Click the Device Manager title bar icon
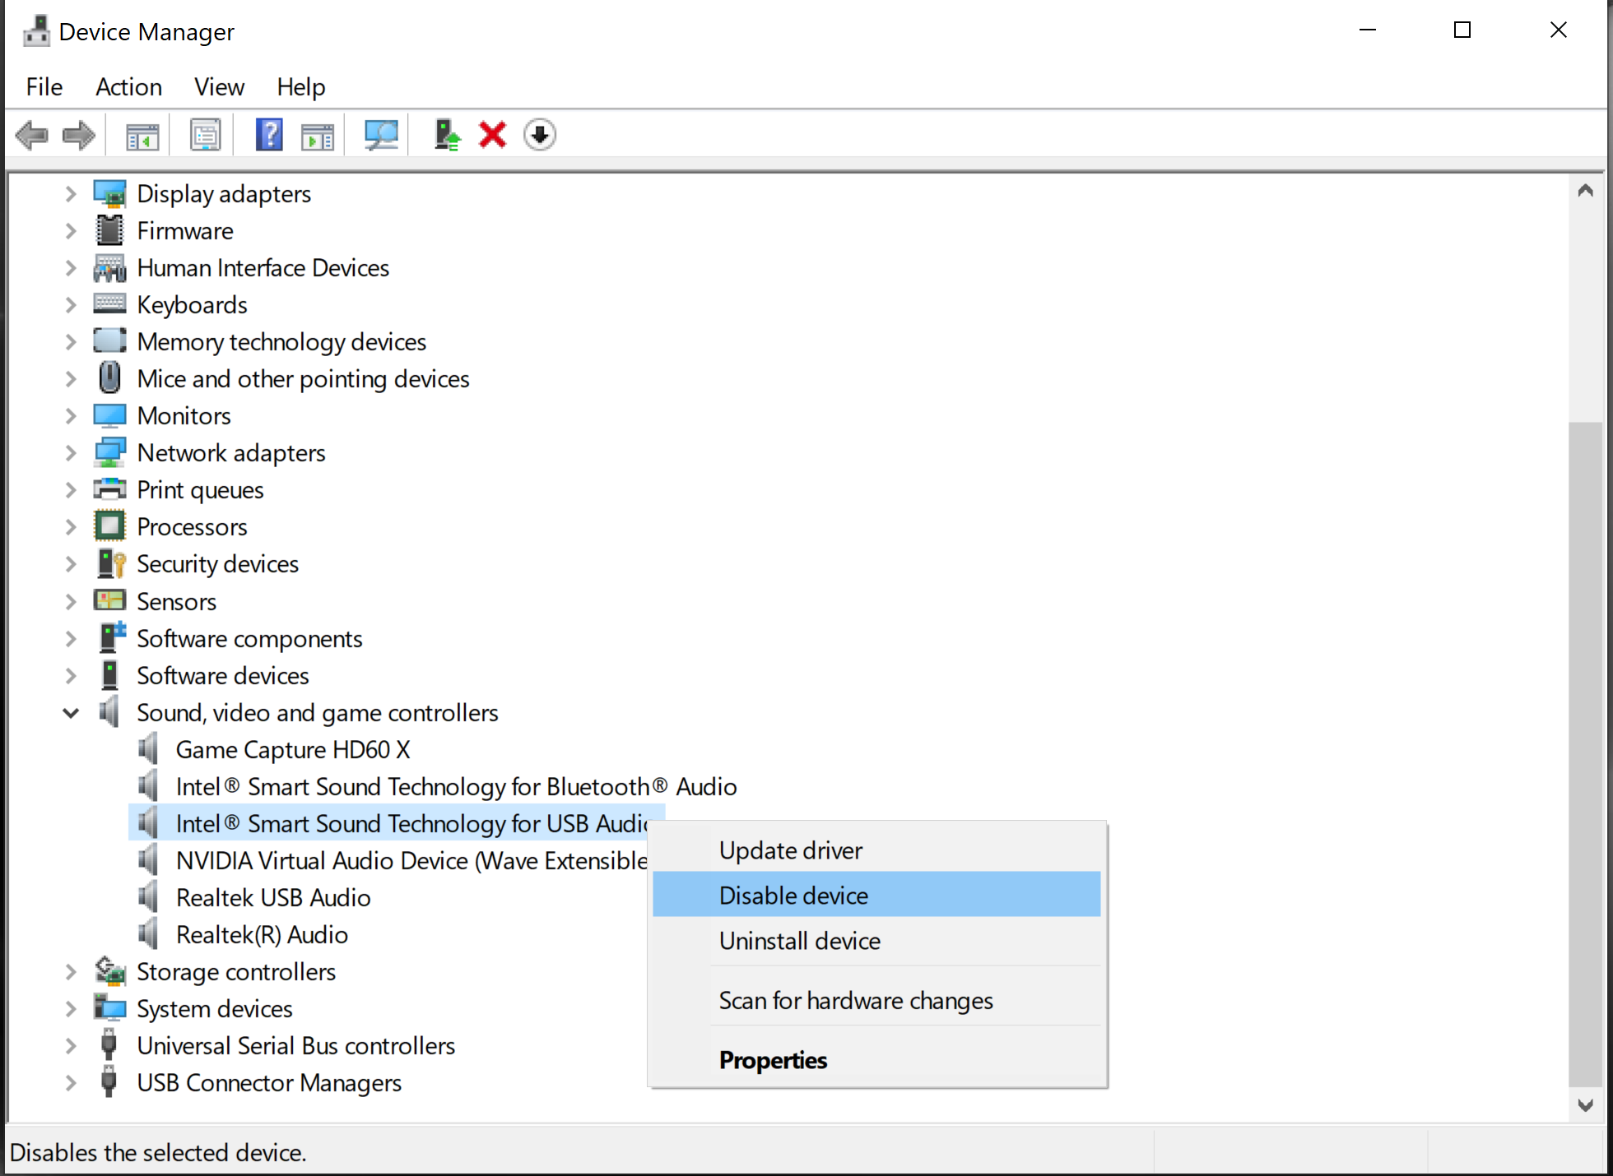The height and width of the screenshot is (1176, 1613). pos(36,31)
